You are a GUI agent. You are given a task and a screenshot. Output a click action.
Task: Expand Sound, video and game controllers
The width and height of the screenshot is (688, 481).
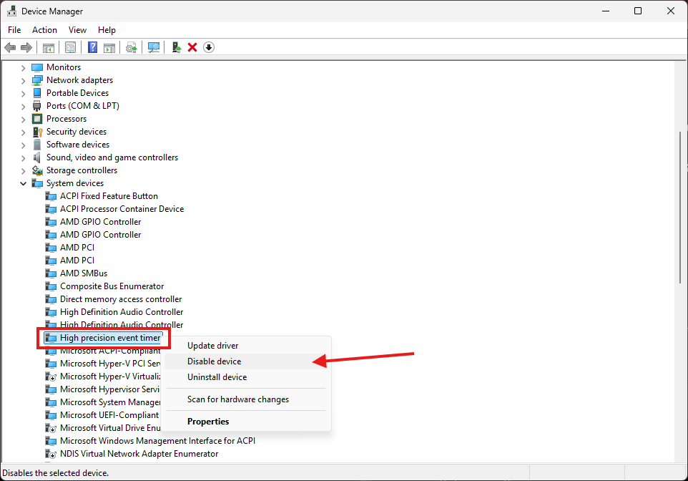tap(24, 158)
